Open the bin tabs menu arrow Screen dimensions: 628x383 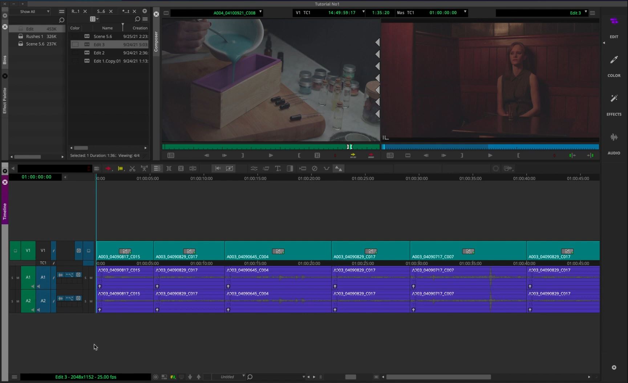click(145, 11)
